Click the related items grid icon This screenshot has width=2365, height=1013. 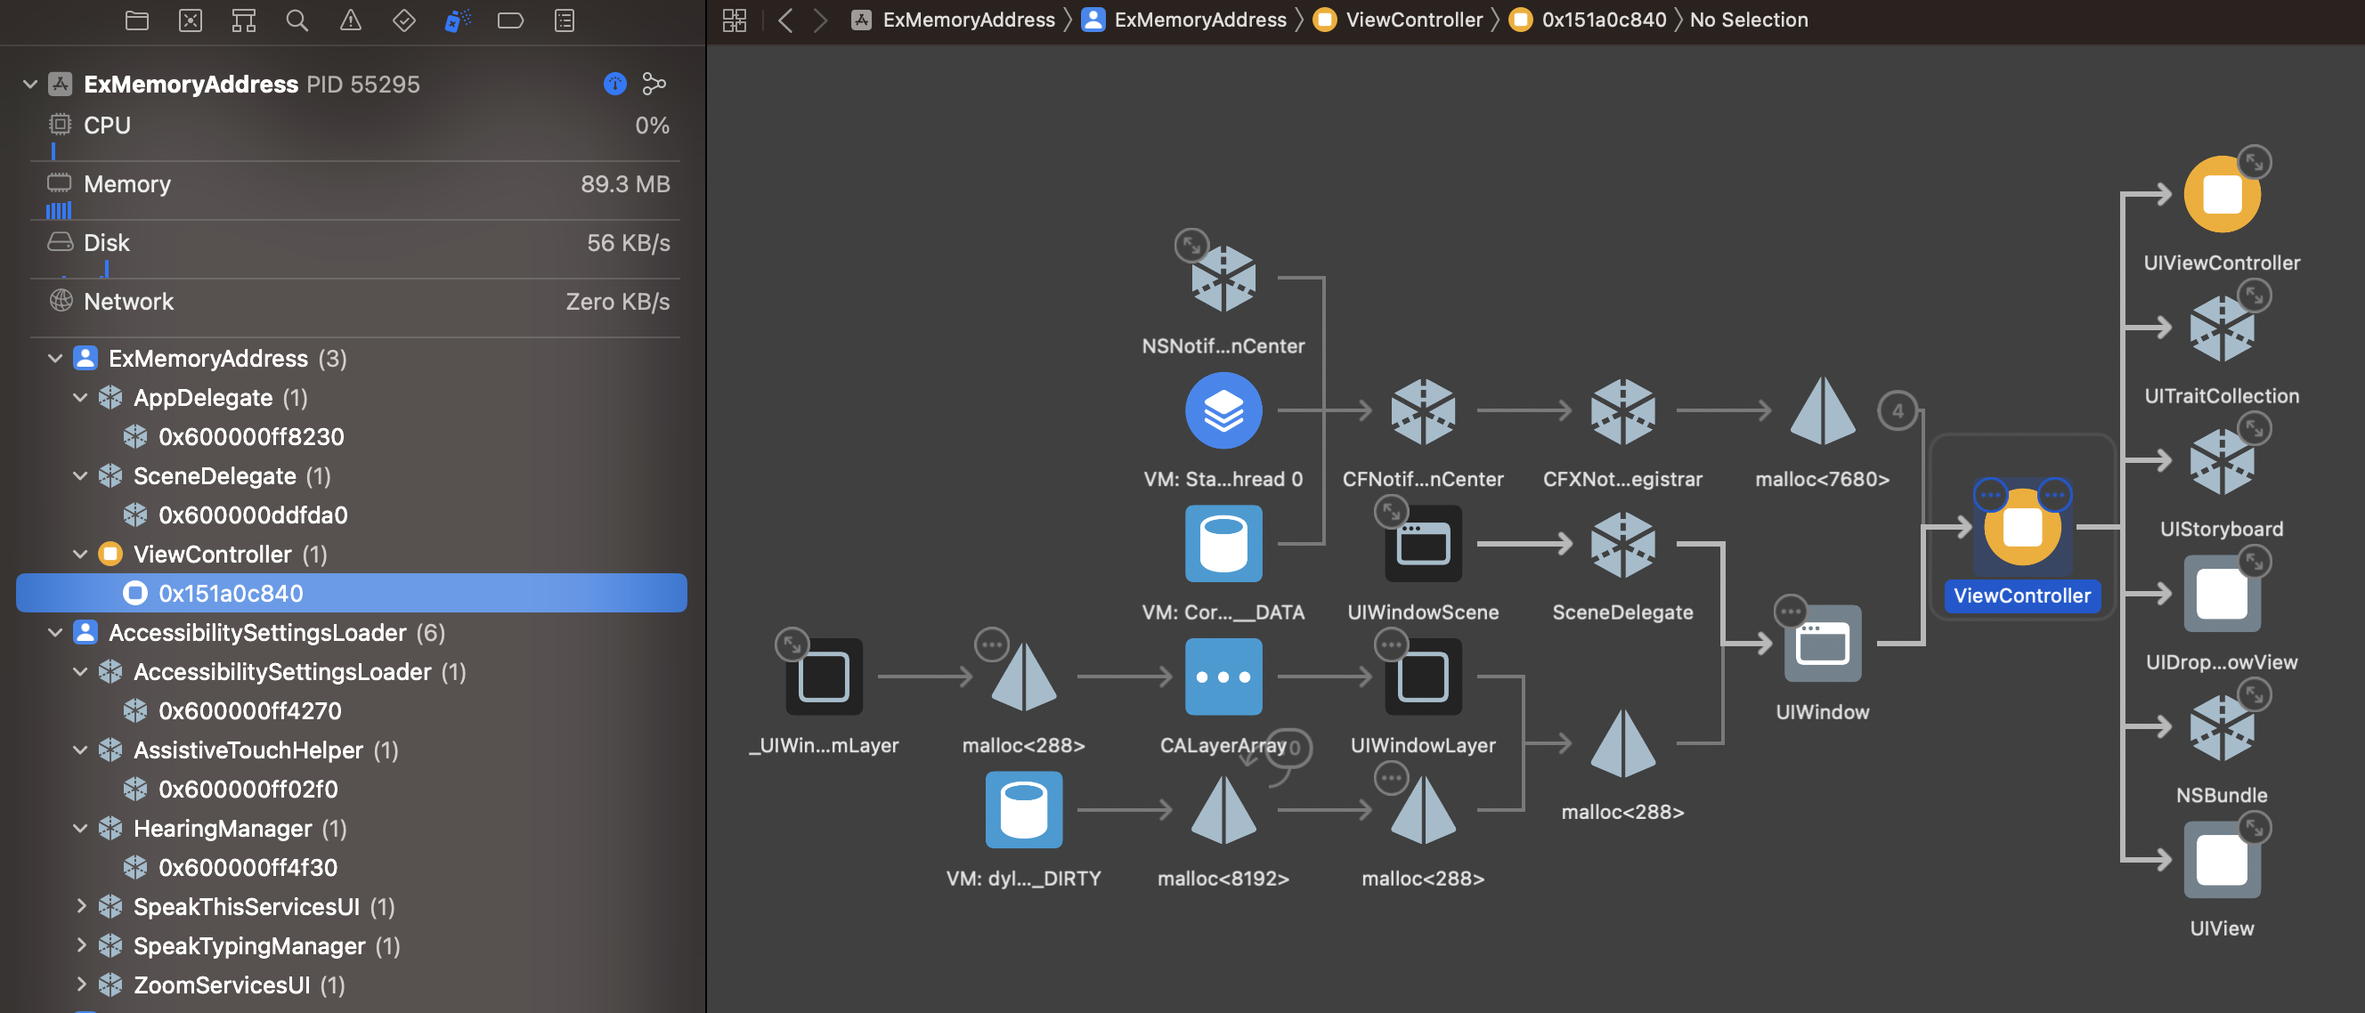(x=735, y=20)
